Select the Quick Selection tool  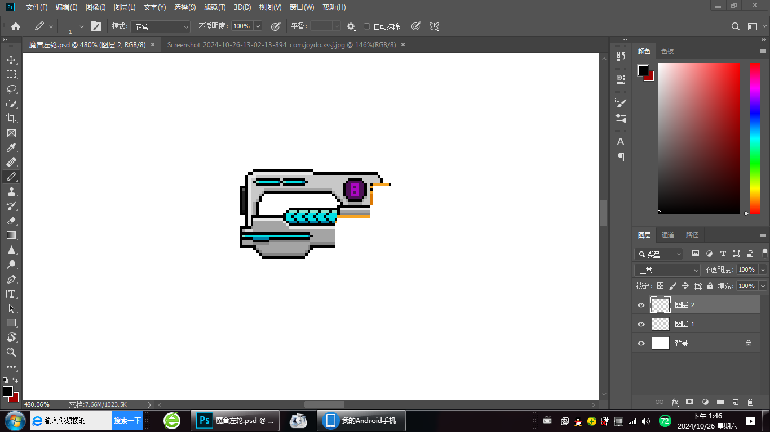click(11, 103)
